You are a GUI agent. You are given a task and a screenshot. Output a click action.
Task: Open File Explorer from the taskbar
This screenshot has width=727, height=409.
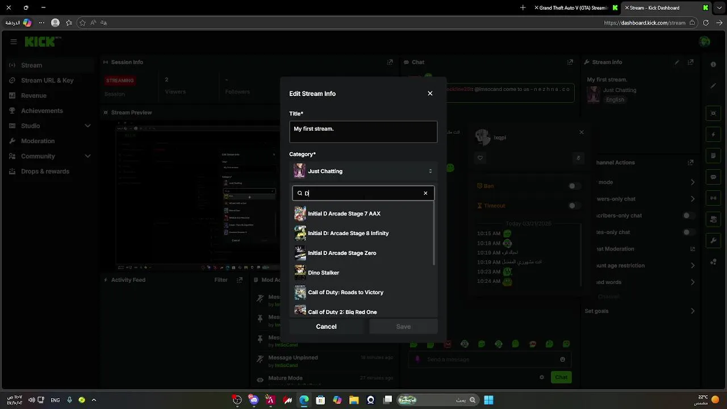coord(354,400)
